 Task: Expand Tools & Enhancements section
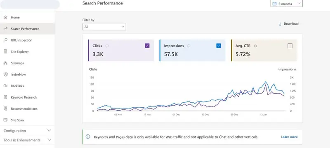27,140
